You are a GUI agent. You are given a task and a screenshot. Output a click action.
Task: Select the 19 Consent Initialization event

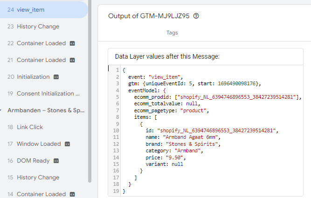pos(44,94)
